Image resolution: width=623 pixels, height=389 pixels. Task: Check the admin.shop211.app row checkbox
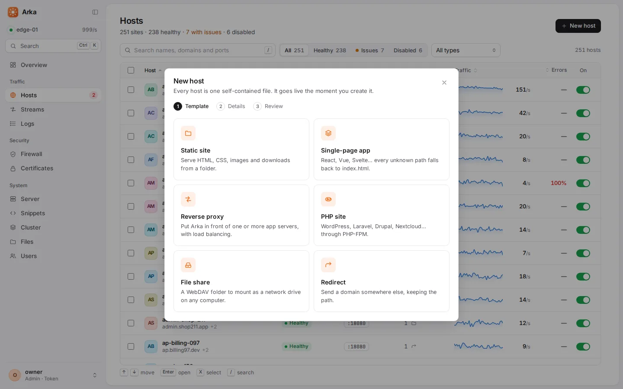click(131, 323)
